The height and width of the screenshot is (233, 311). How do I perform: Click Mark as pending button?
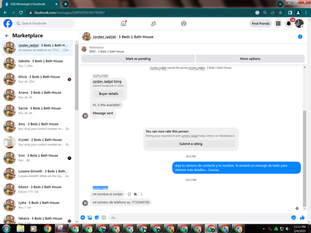point(138,58)
